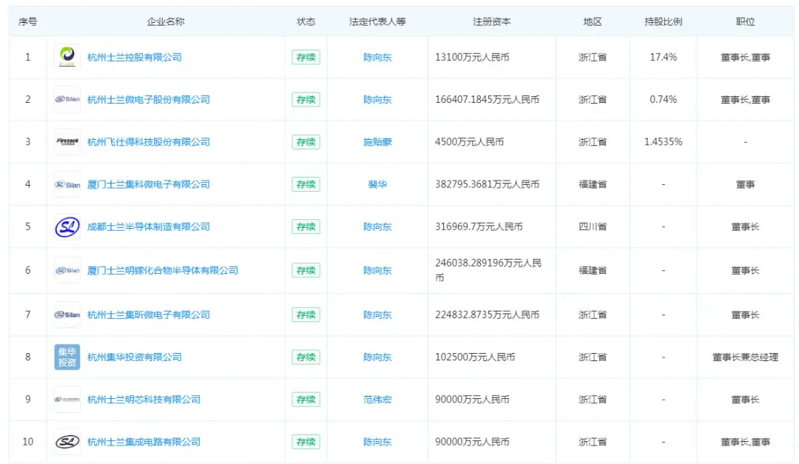Image resolution: width=799 pixels, height=464 pixels.
Task: Click the 17.4% shareholding value
Action: tap(664, 57)
